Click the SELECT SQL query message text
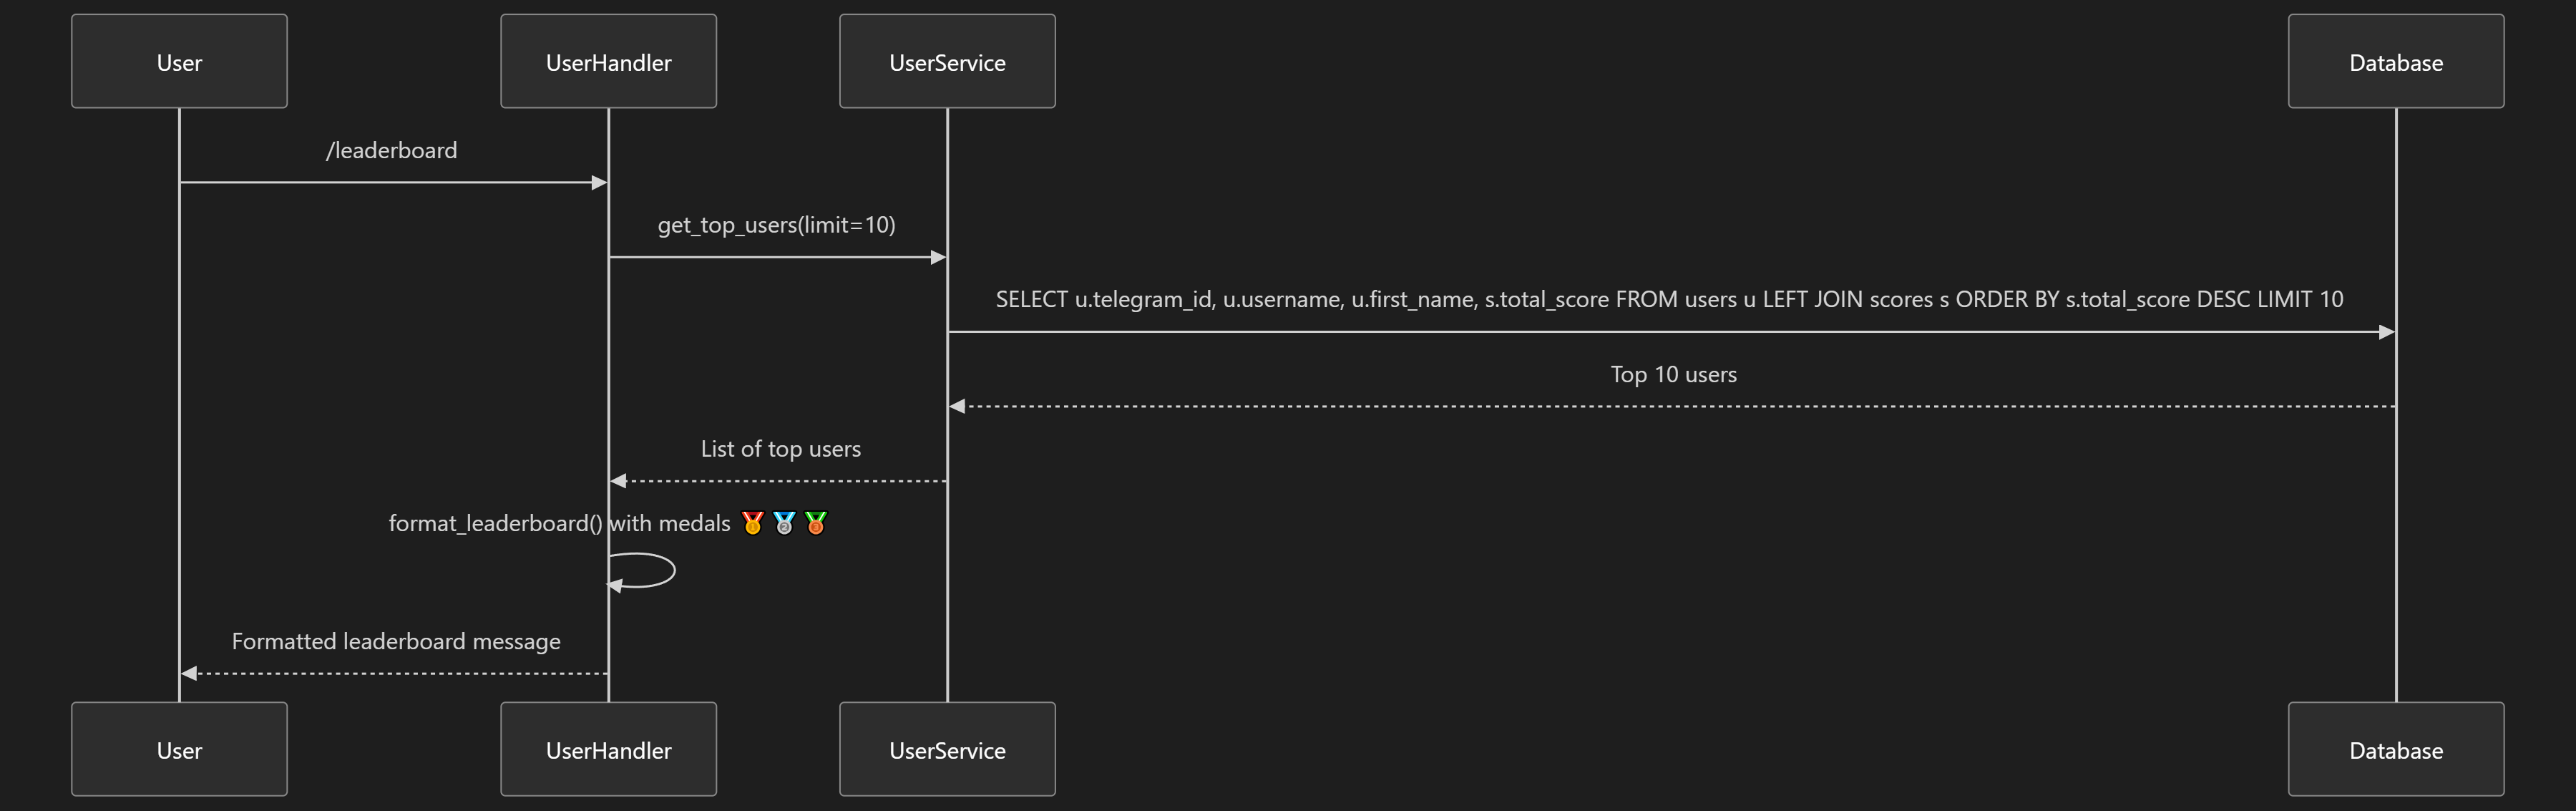Viewport: 2576px width, 811px height. (1669, 299)
